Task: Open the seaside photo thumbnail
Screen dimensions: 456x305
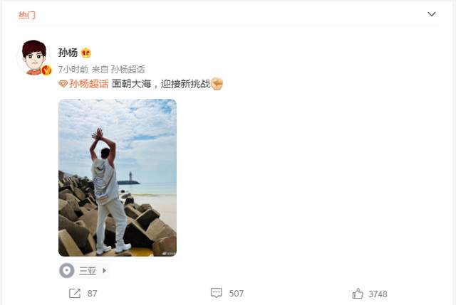Action: click(118, 178)
